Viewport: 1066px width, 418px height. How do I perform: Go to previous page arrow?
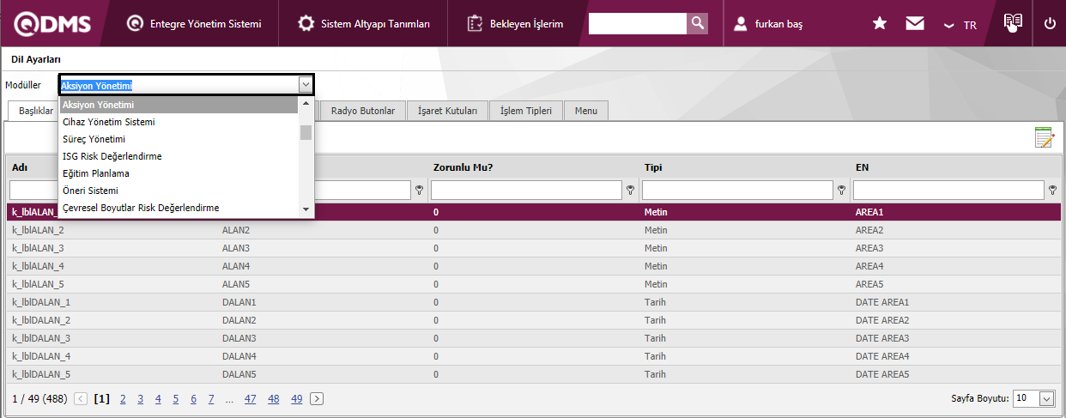pos(81,398)
